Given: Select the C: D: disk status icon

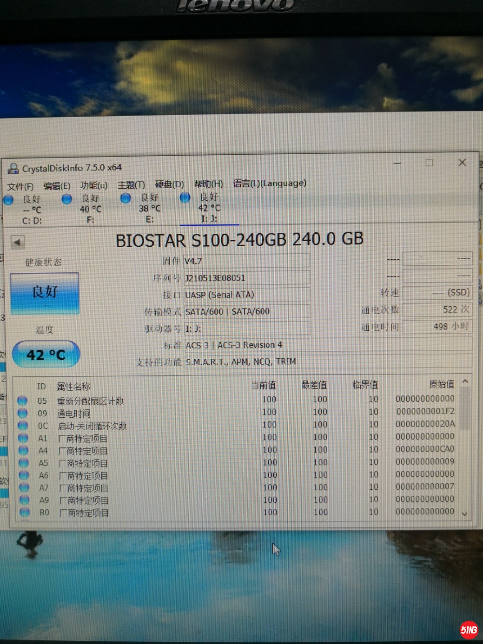Looking at the screenshot, I should (8, 200).
